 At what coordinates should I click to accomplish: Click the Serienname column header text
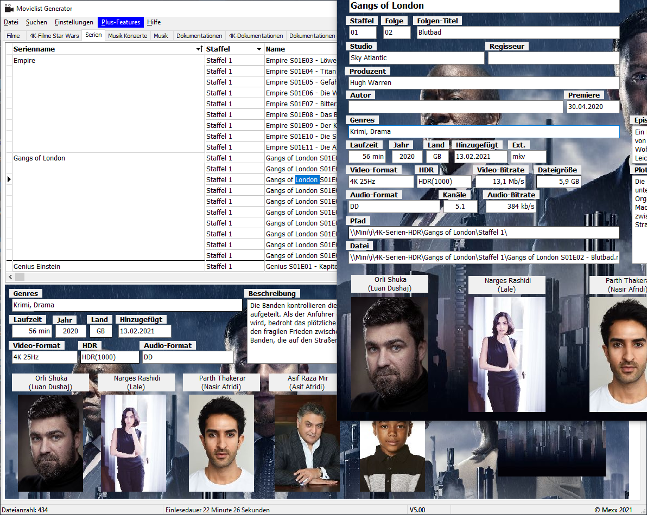(x=34, y=49)
